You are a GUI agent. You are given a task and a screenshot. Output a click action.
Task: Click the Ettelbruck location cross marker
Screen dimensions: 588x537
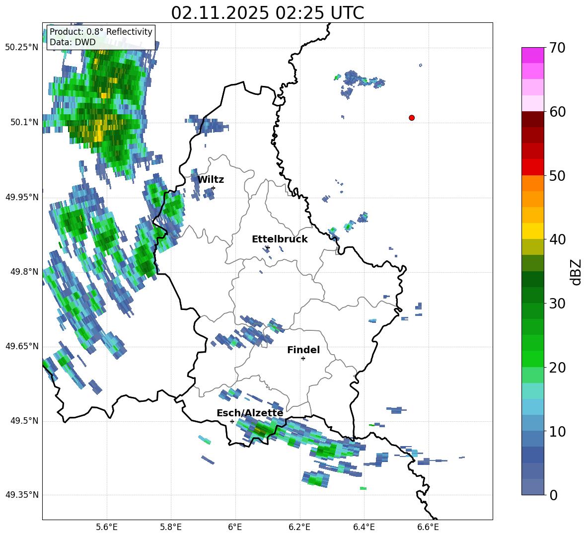(x=268, y=247)
